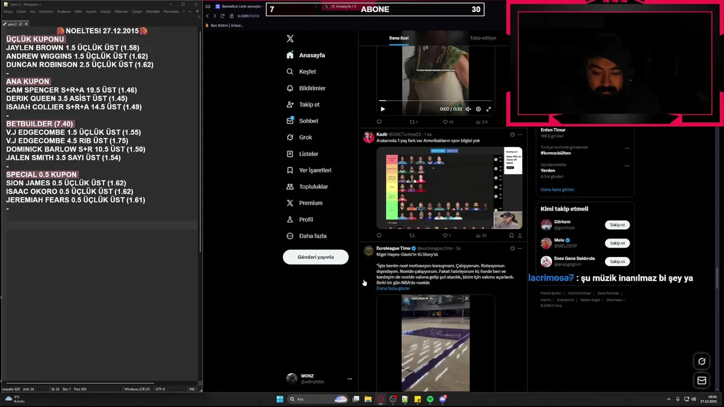This screenshot has width=724, height=407.
Task: Reply to the top video post
Action: tap(379, 122)
